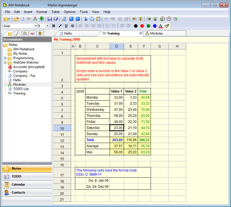Viewport: 231px width, 207px height.
Task: Click the Save icon in the toolbar
Action: coord(49,19)
